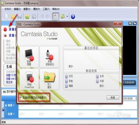Click 更多 under 最近的项目

click(71, 66)
